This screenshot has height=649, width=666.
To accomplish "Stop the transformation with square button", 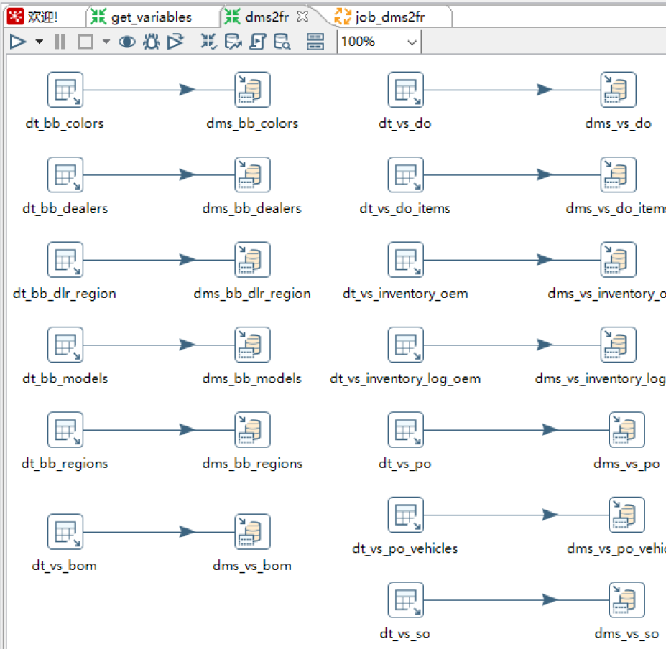I will tap(85, 42).
